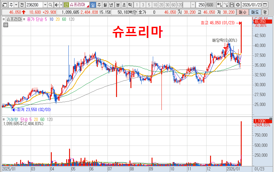Click the 매도 sell button

point(255,12)
